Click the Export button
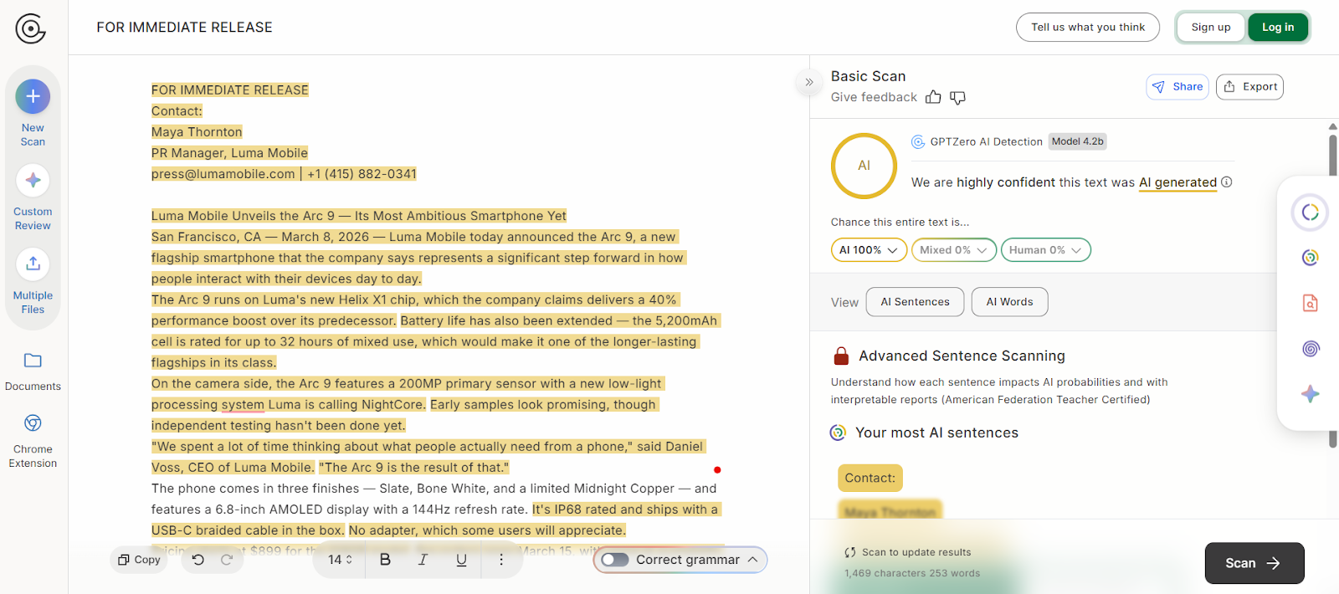1339x594 pixels. [x=1249, y=87]
